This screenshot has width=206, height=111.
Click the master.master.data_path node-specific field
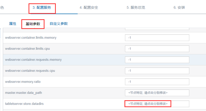pos(157,93)
